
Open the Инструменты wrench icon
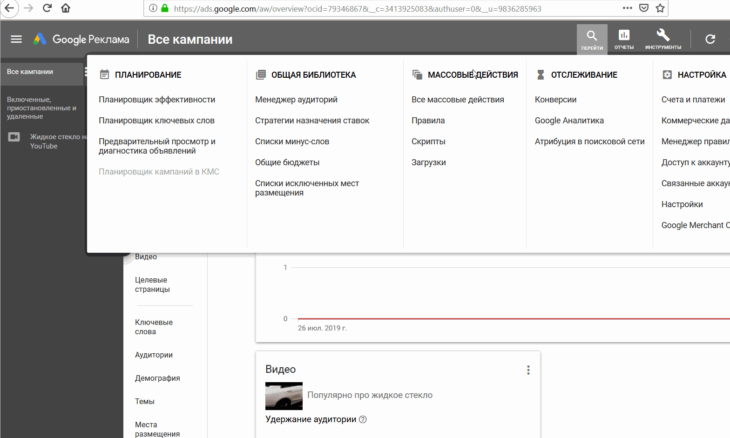coord(663,39)
